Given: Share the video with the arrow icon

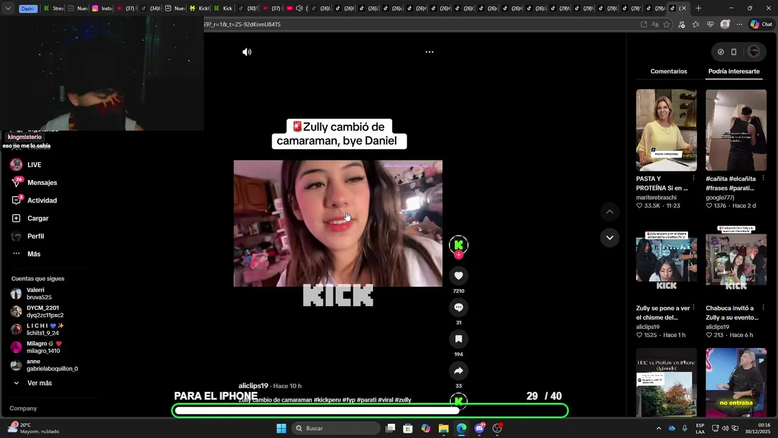Looking at the screenshot, I should (458, 370).
